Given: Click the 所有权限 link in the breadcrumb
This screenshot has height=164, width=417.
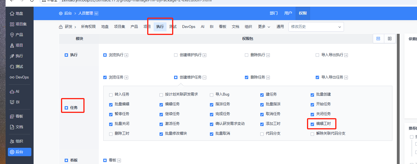Looking at the screenshot, I should click(88, 27).
